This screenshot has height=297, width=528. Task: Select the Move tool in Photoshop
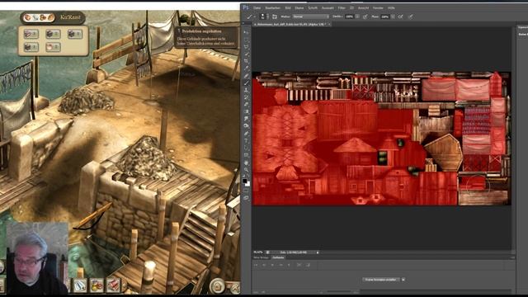(246, 33)
